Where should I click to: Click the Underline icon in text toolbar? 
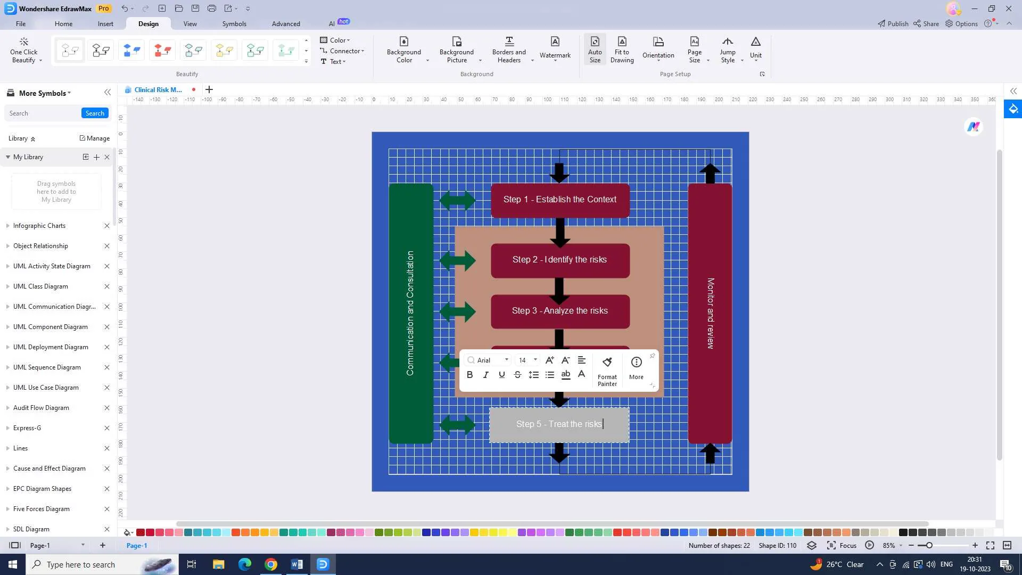(x=501, y=374)
